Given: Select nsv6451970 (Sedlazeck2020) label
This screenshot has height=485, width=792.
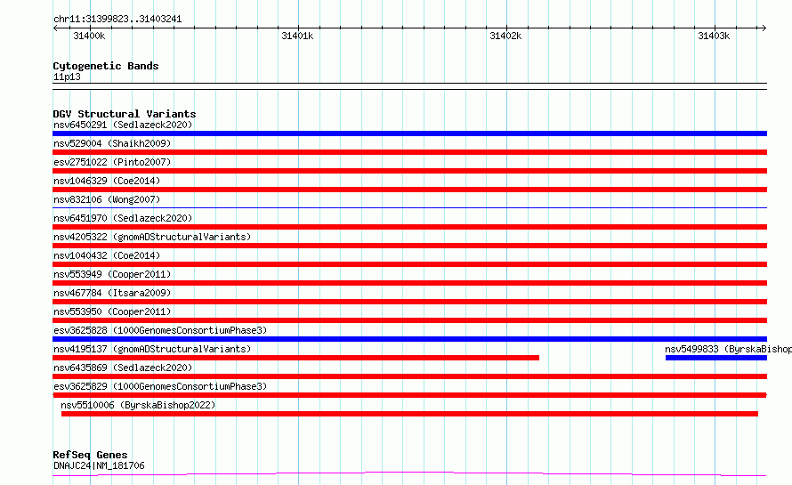Looking at the screenshot, I should pyautogui.click(x=123, y=218).
